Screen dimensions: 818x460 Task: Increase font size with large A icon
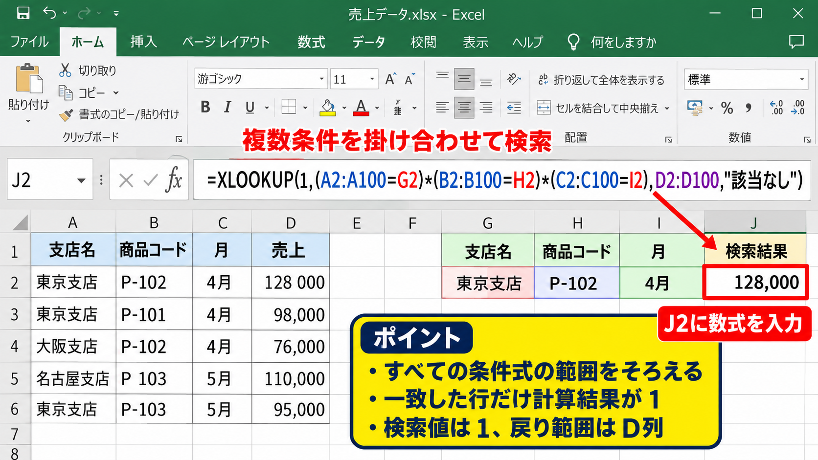pos(390,79)
